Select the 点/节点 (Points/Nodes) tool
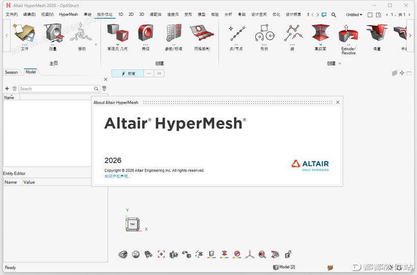 click(236, 33)
